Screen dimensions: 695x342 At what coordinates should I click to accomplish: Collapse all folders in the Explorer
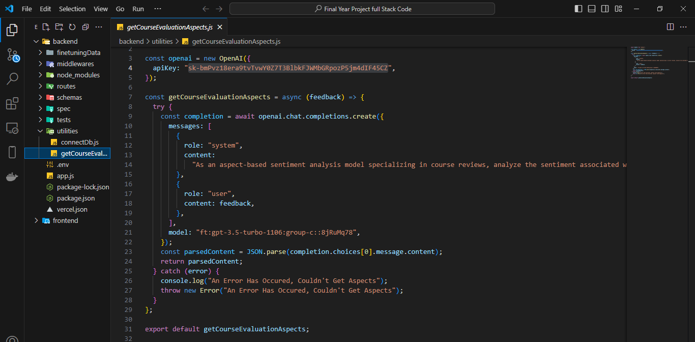[x=84, y=26]
